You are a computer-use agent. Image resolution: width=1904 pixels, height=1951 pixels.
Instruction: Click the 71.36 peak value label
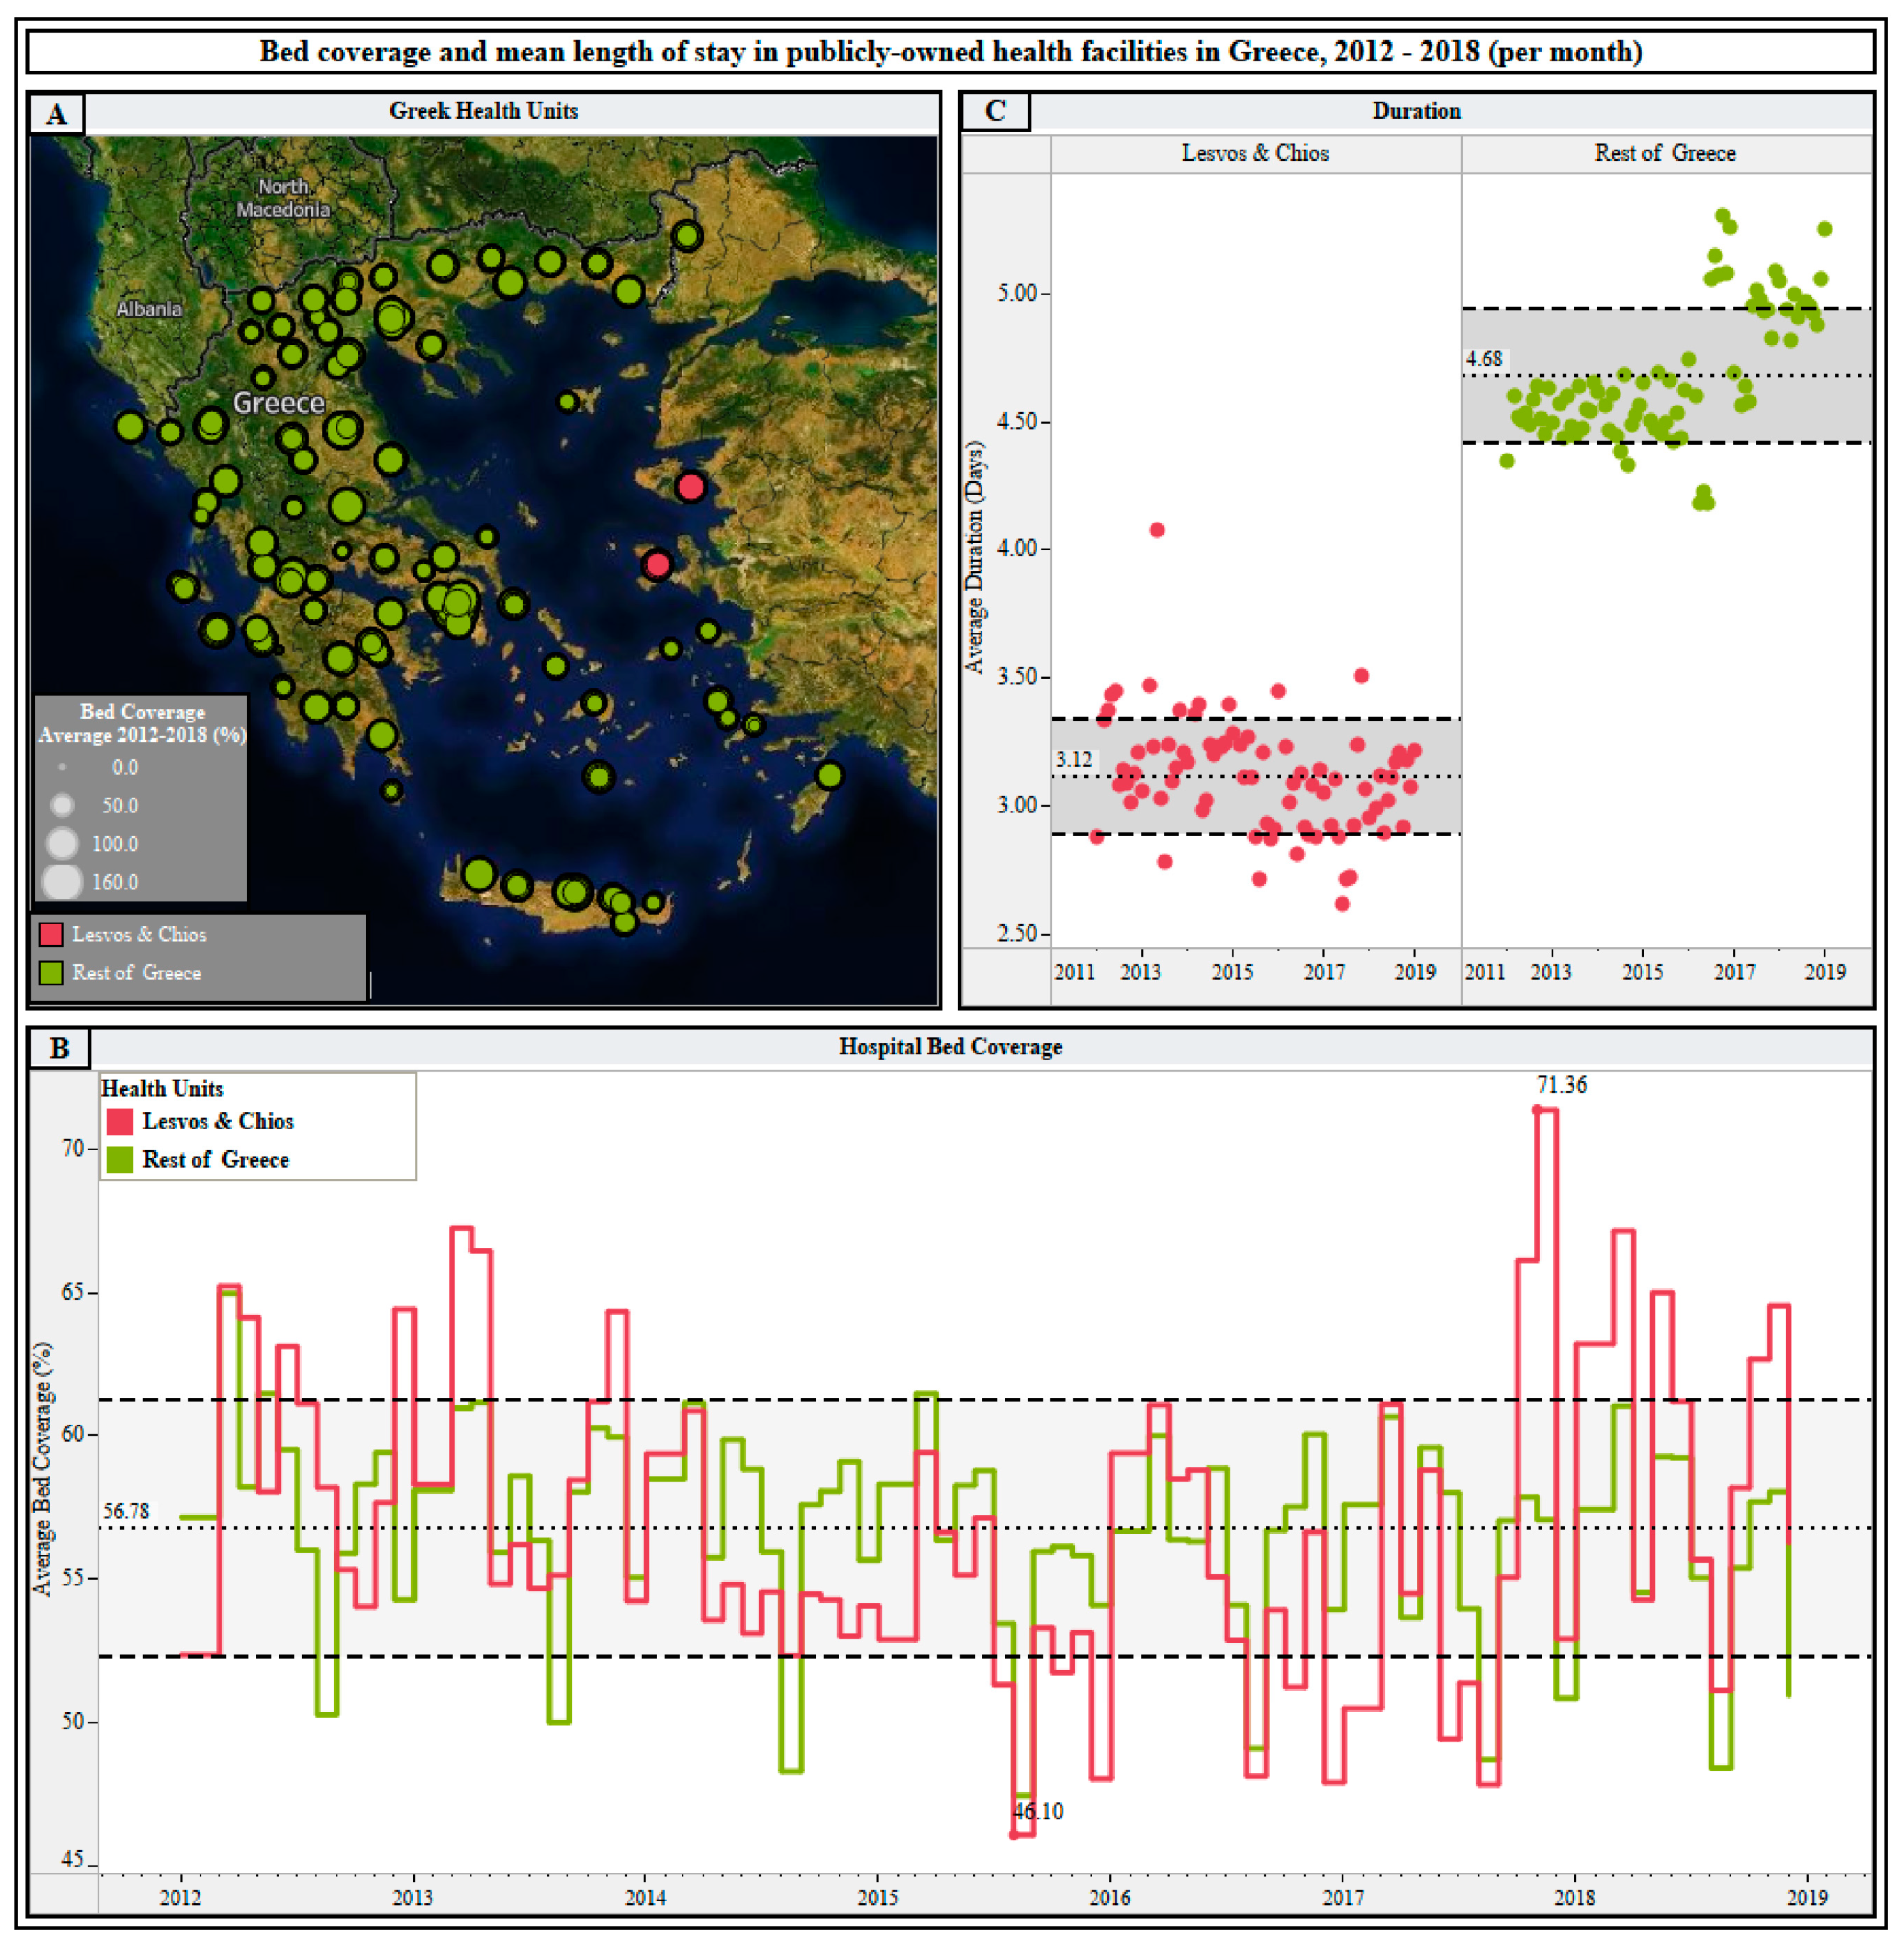(1561, 1085)
